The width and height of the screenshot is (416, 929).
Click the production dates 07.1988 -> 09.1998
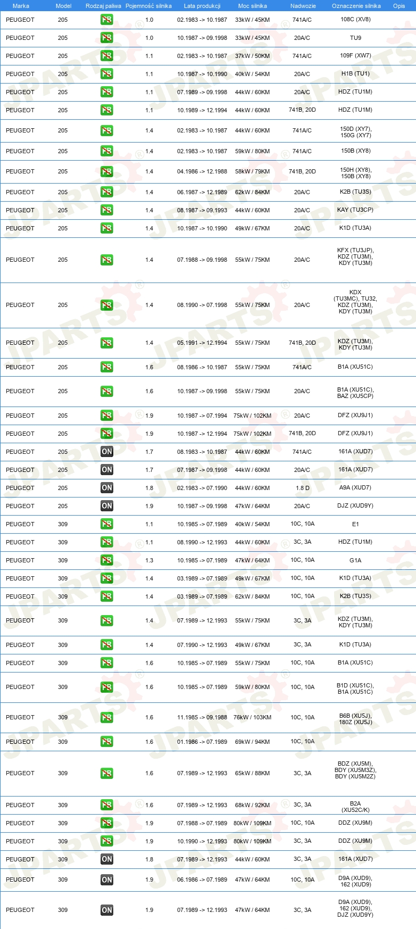[x=202, y=260]
